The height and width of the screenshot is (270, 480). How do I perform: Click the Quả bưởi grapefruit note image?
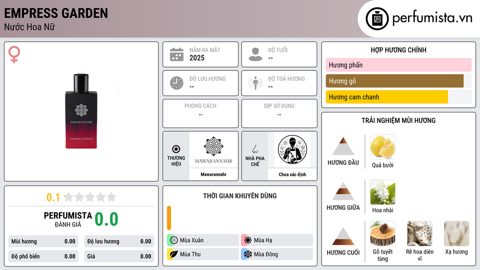pyautogui.click(x=382, y=147)
